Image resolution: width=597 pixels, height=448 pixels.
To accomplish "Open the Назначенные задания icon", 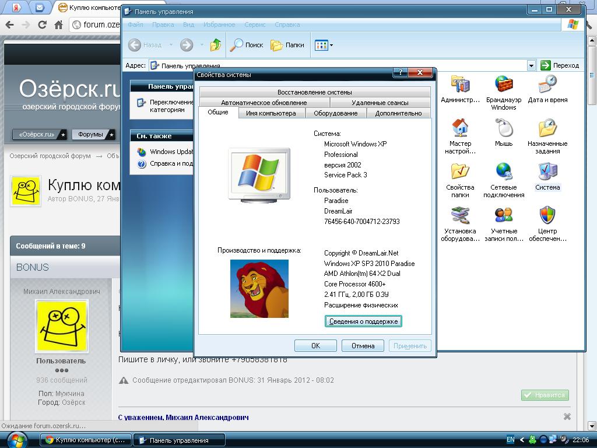I will point(547,136).
